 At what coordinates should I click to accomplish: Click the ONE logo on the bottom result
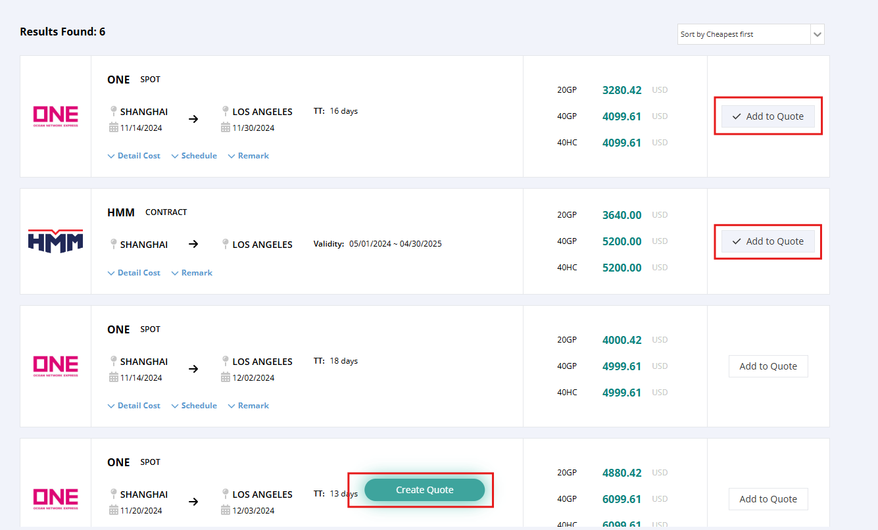point(55,498)
